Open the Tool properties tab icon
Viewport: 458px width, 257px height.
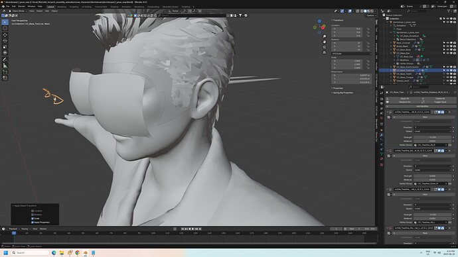click(382, 93)
